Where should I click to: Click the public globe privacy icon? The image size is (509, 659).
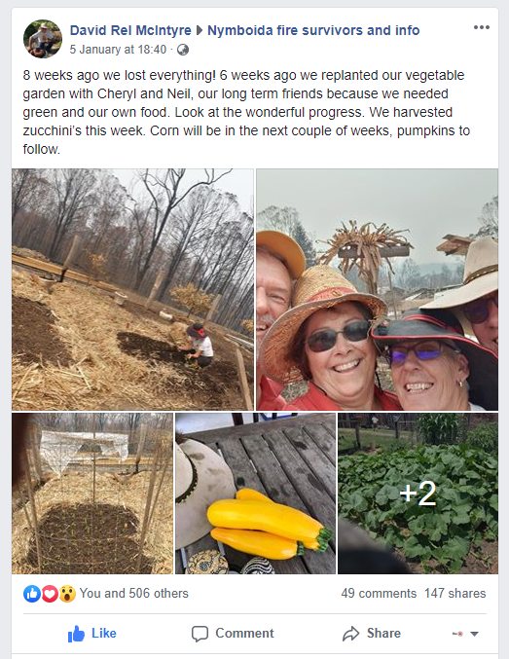(x=183, y=50)
